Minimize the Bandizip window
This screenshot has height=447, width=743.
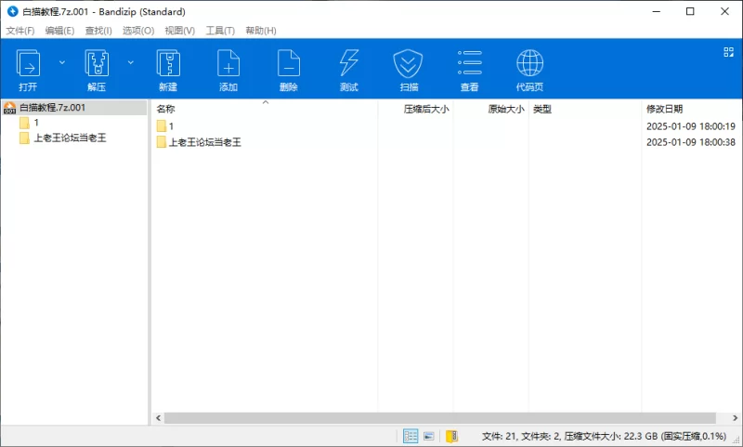(x=657, y=11)
